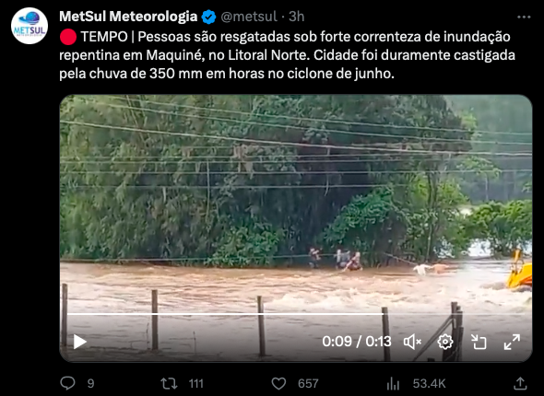
Task: Toggle picture-in-picture mode
Action: click(479, 342)
